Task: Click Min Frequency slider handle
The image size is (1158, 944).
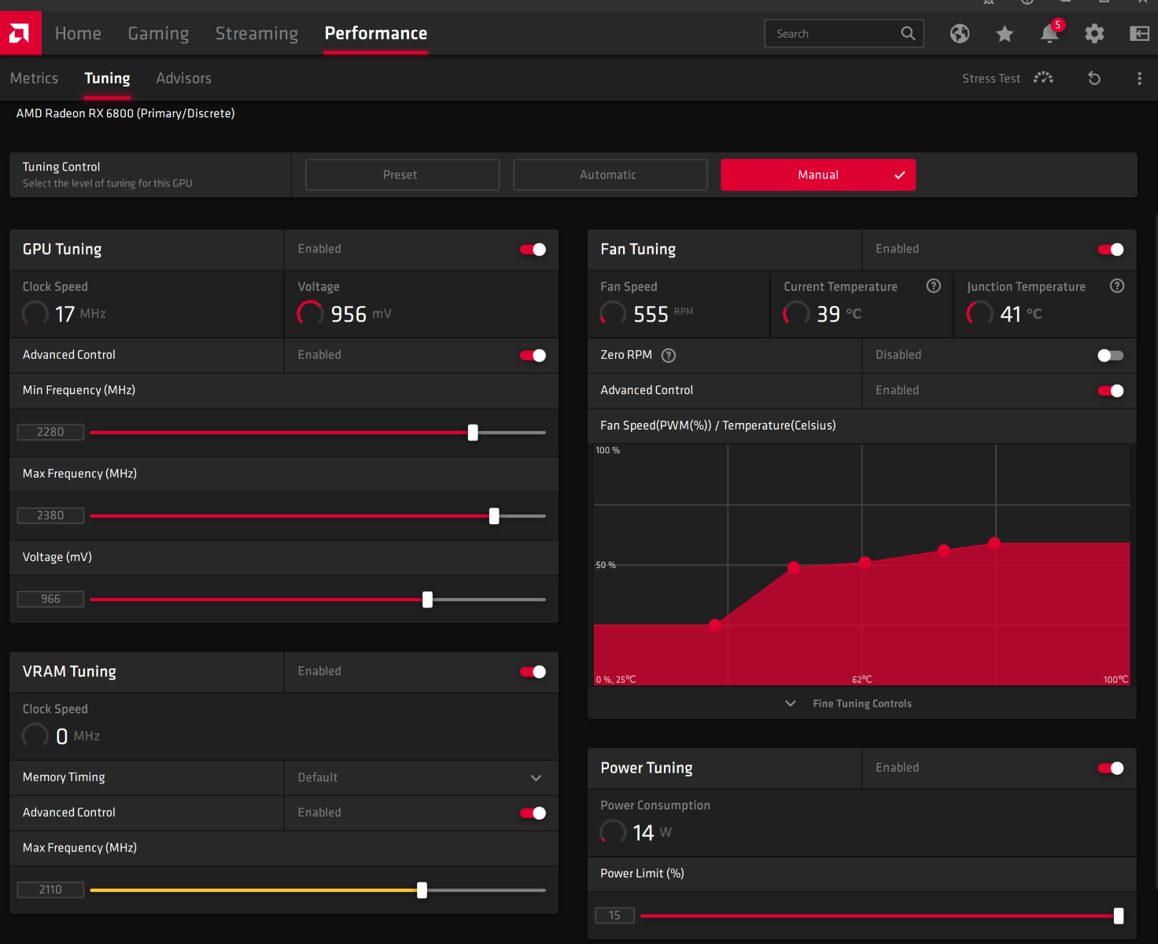Action: [x=473, y=433]
